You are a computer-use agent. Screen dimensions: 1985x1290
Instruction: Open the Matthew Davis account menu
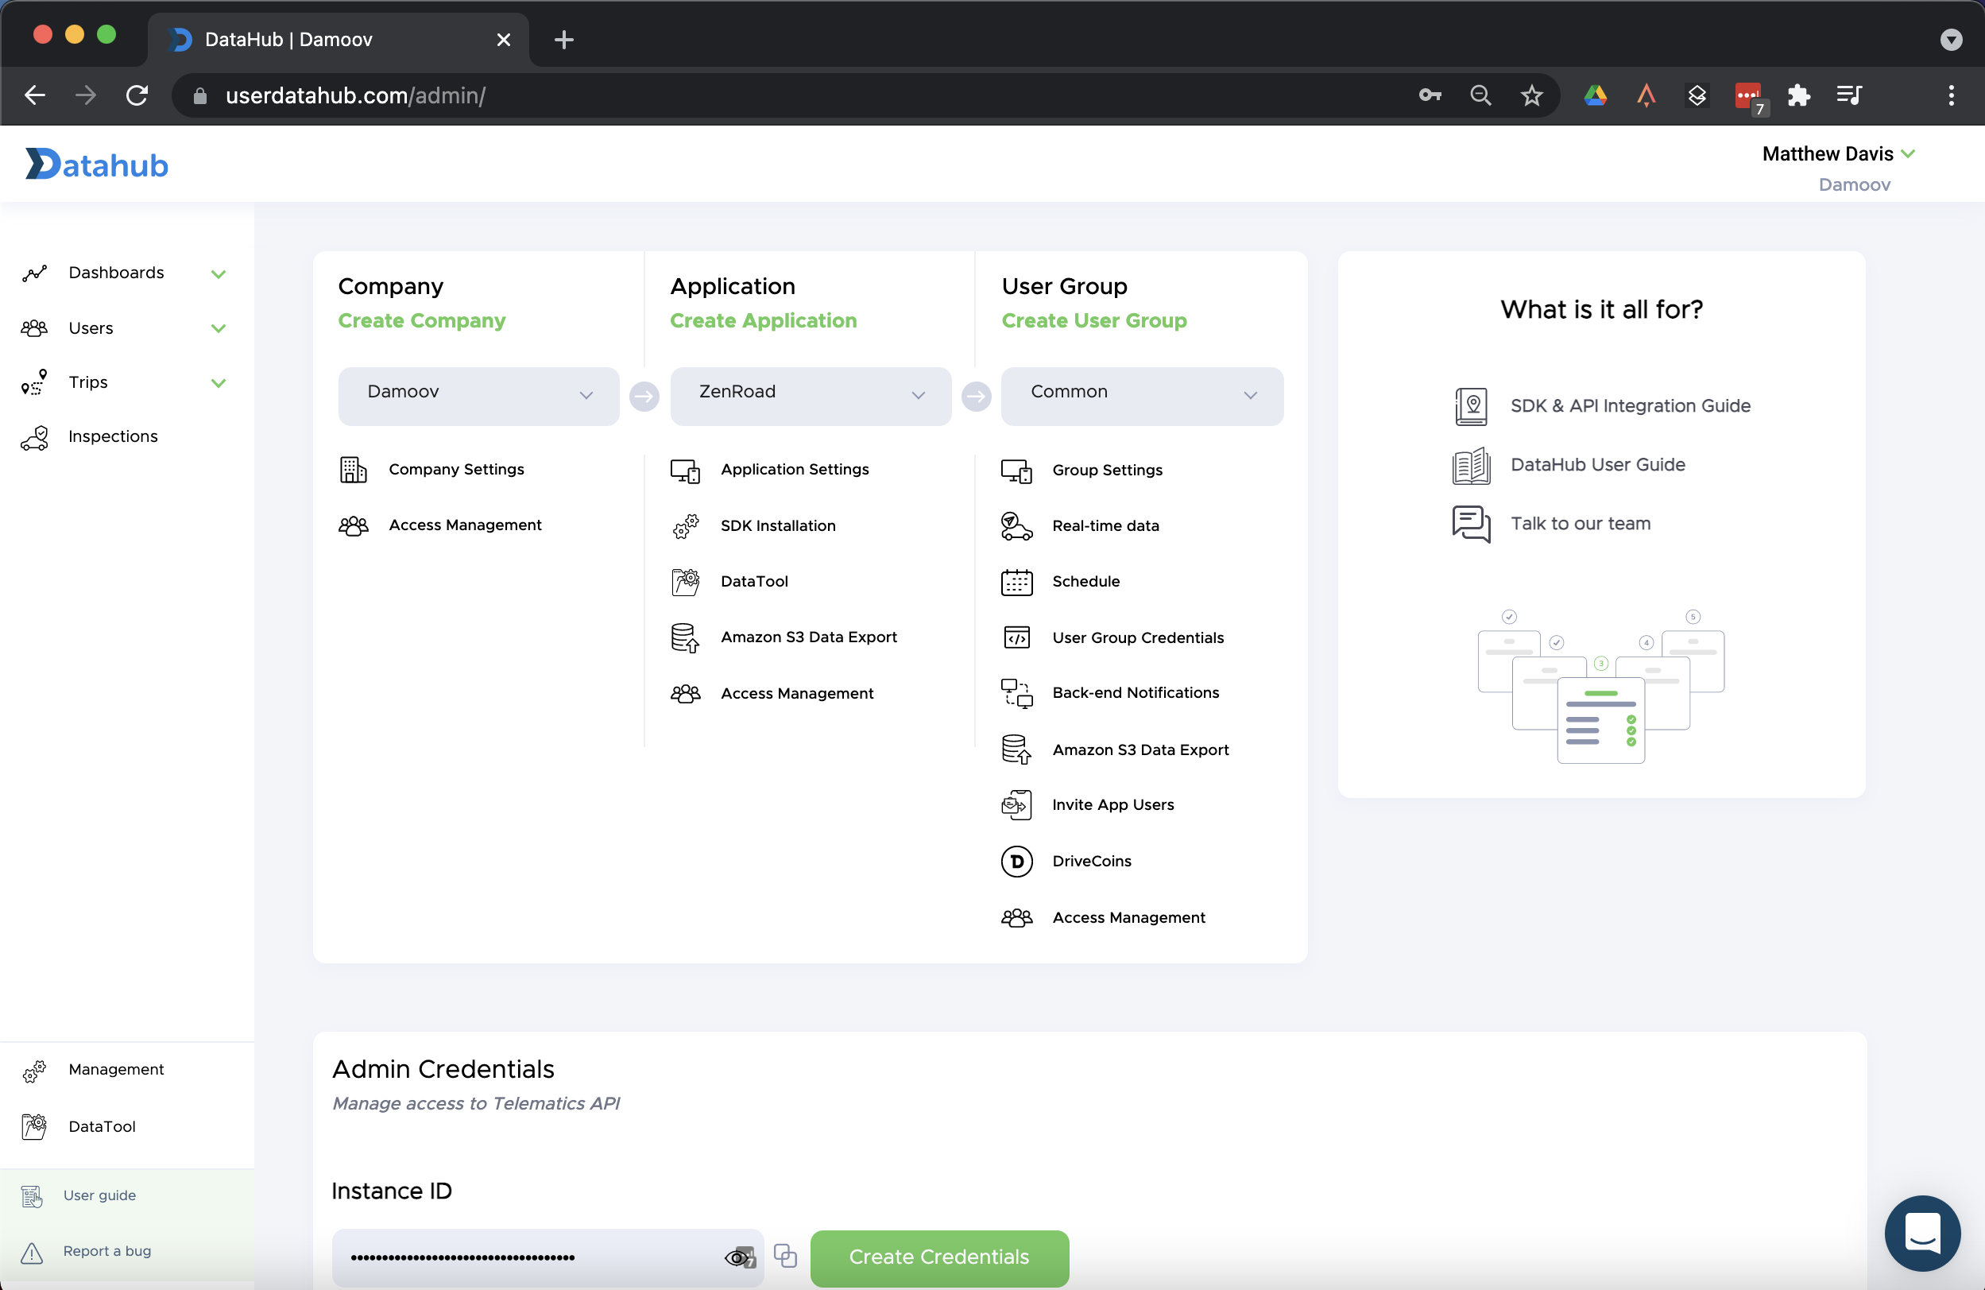tap(1837, 153)
